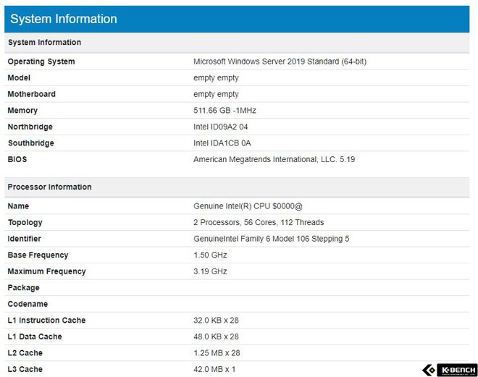Select the 'Intel ID09A2 04' value
The height and width of the screenshot is (377, 478).
pyautogui.click(x=220, y=127)
